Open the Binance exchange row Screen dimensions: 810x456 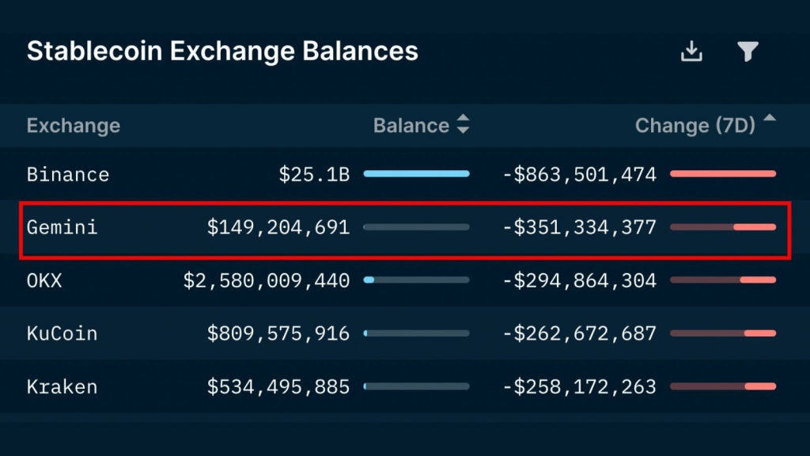(x=405, y=174)
